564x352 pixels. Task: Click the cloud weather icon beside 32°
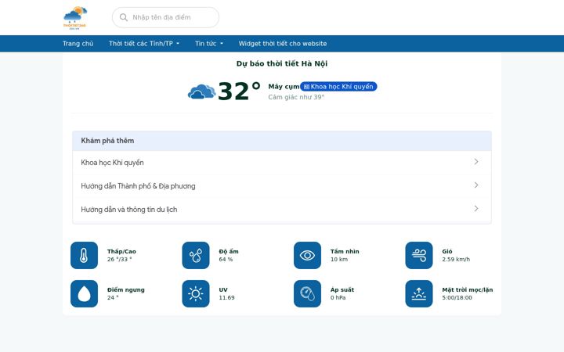[201, 92]
